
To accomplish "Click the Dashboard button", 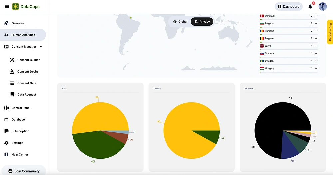I will [289, 7].
